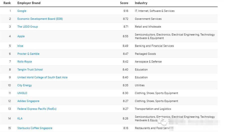The image size is (225, 132).
Task: Open the Starbucks Coffee Singapore link
Action: (35, 128)
